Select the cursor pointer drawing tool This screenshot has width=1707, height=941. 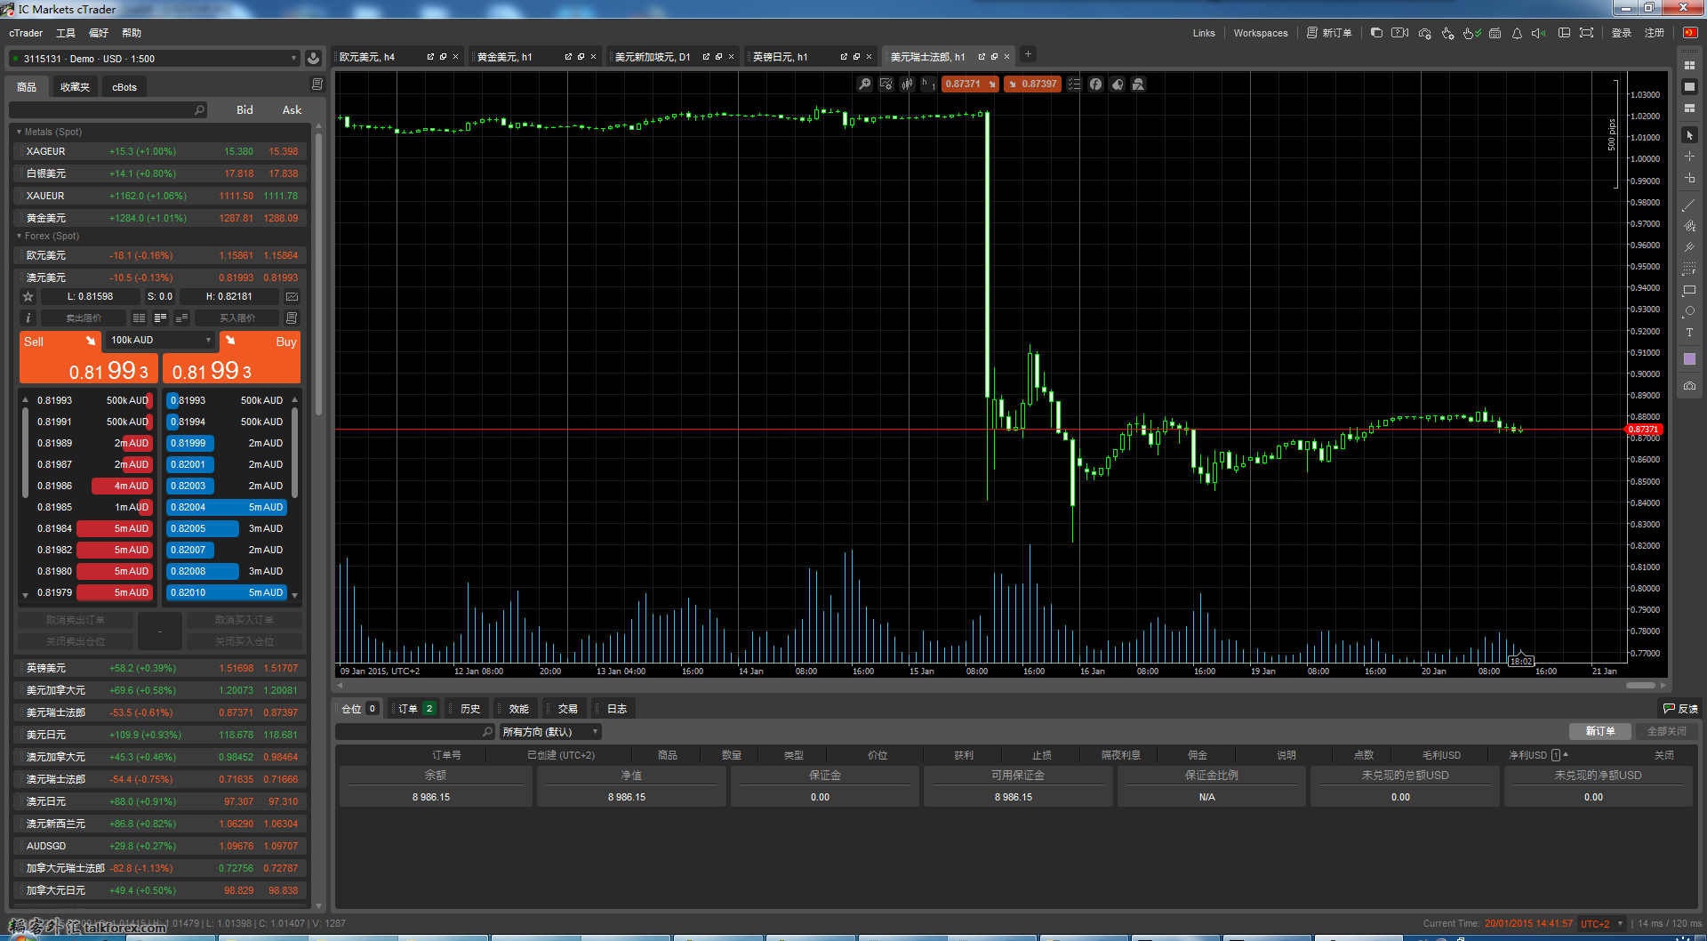click(x=1689, y=135)
